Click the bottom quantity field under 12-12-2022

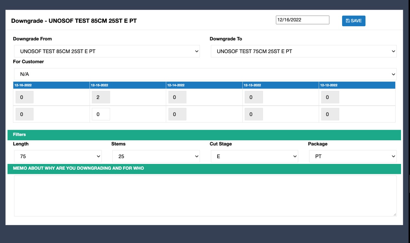tap(330, 114)
